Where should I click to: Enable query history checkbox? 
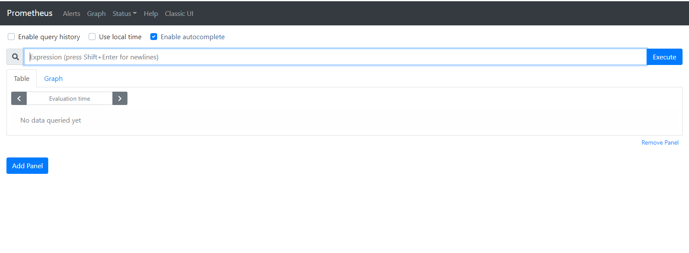[x=11, y=37]
